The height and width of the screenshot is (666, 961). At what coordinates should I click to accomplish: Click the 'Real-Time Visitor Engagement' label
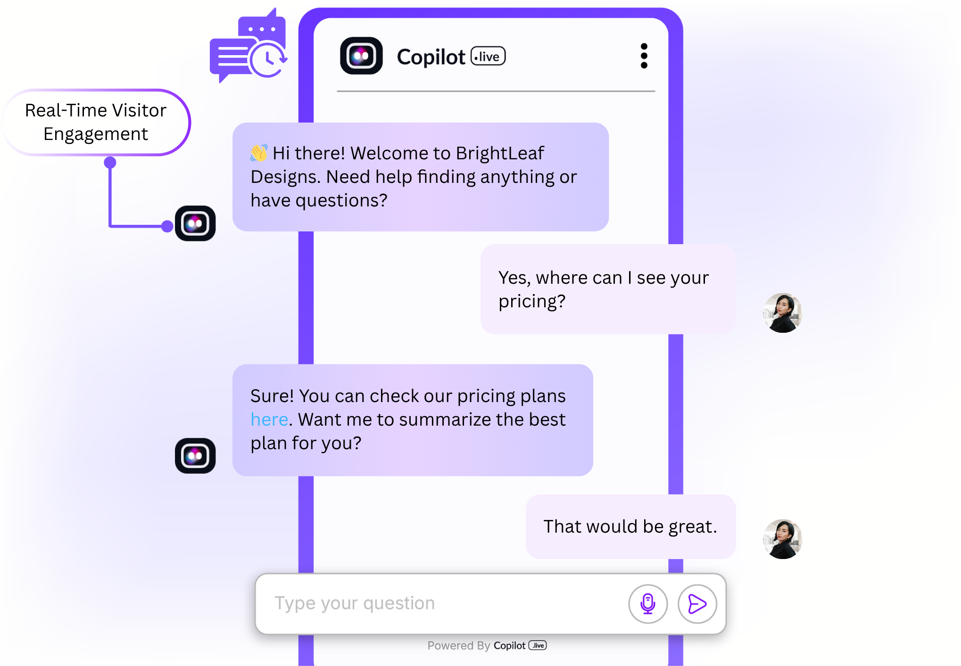[96, 122]
